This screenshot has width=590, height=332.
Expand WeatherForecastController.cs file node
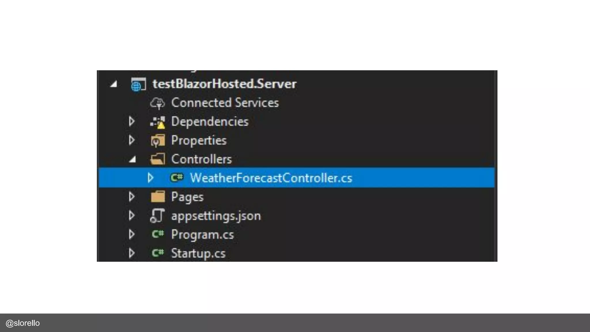pos(150,178)
